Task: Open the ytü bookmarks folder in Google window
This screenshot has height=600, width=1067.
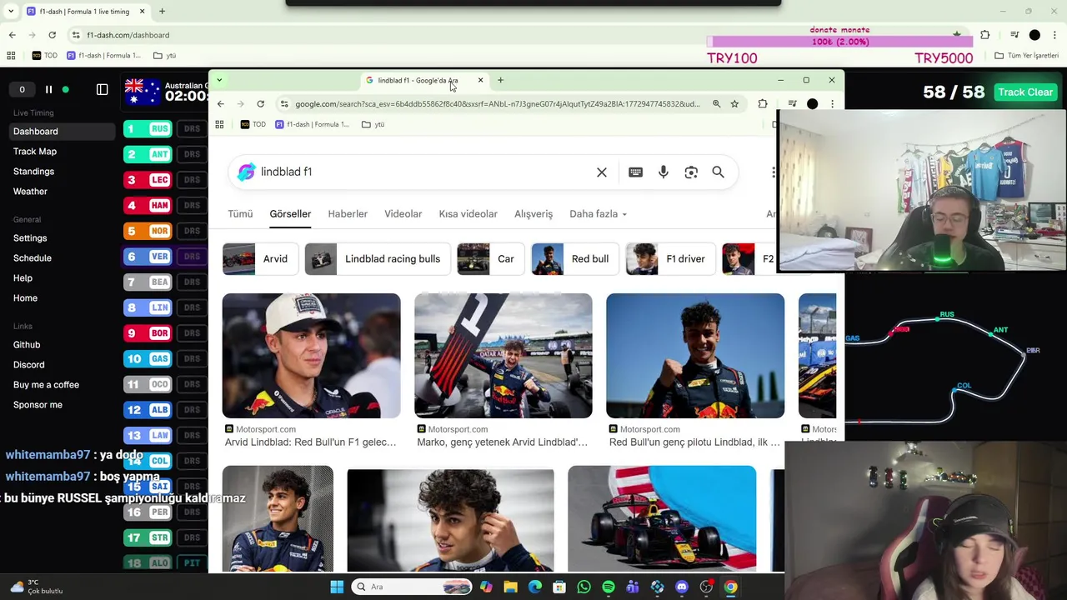Action: click(x=373, y=124)
